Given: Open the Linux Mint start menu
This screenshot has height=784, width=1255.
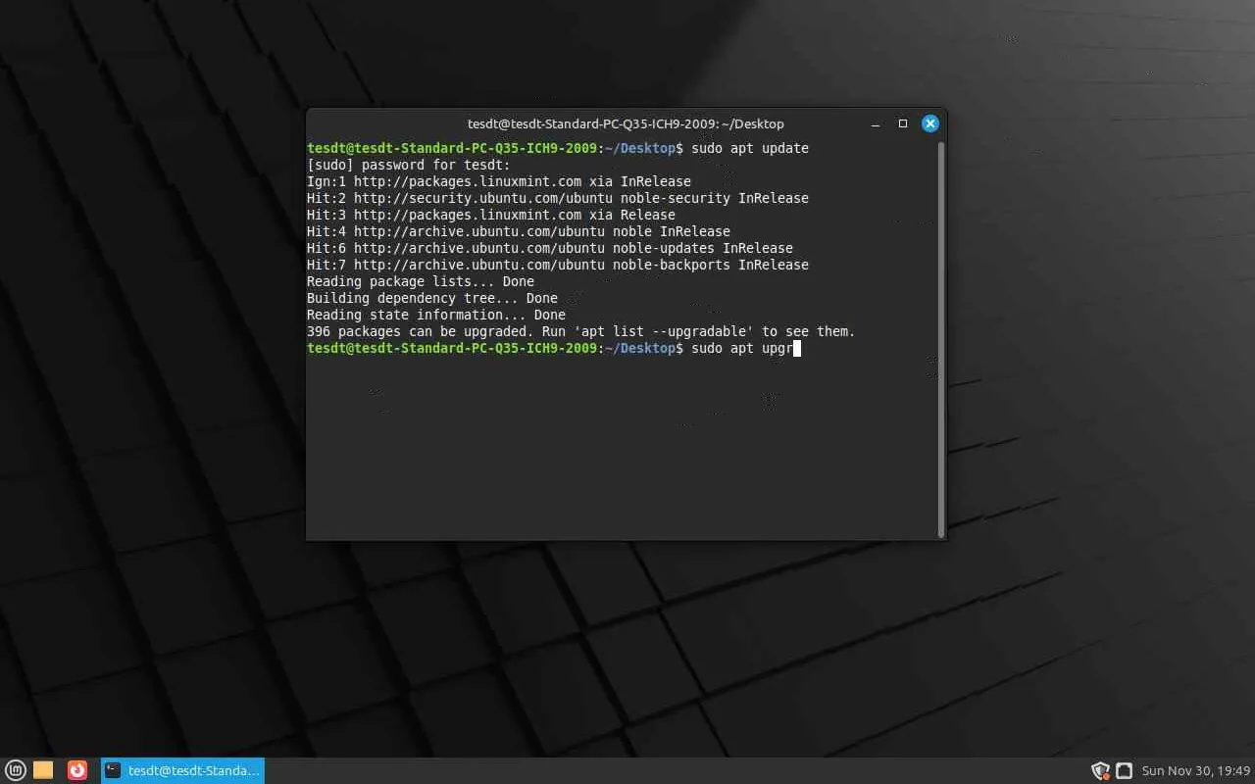Looking at the screenshot, I should (x=17, y=770).
